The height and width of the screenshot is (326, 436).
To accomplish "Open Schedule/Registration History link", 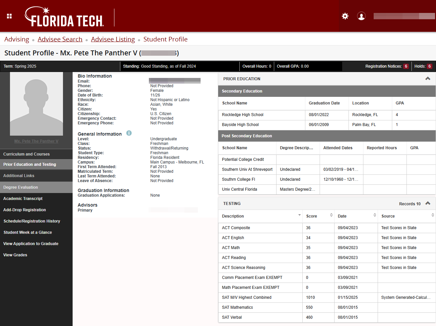I will [x=32, y=221].
